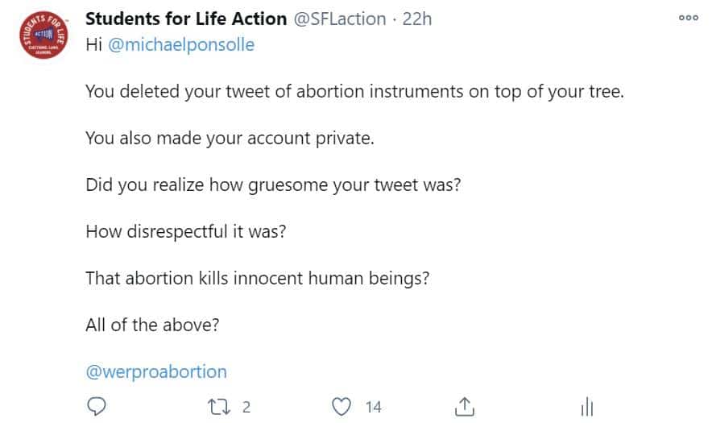This screenshot has width=712, height=423.
Task: Click the 'How disrespectful it was?' line
Action: tap(186, 231)
